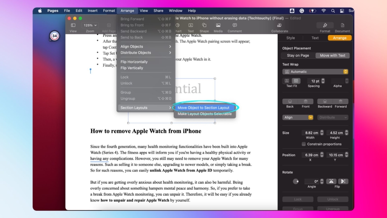Image resolution: width=387 pixels, height=218 pixels.
Task: Click the Grammarly menu bar icon
Action: pos(302,11)
